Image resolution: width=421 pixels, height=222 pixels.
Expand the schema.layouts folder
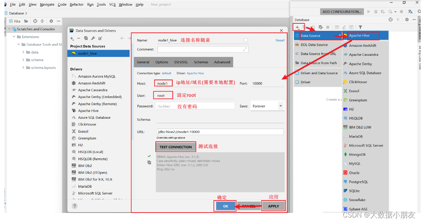[x=23, y=68]
